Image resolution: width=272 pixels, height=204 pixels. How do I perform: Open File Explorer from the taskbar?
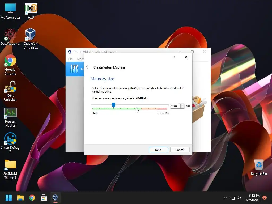coord(20,198)
